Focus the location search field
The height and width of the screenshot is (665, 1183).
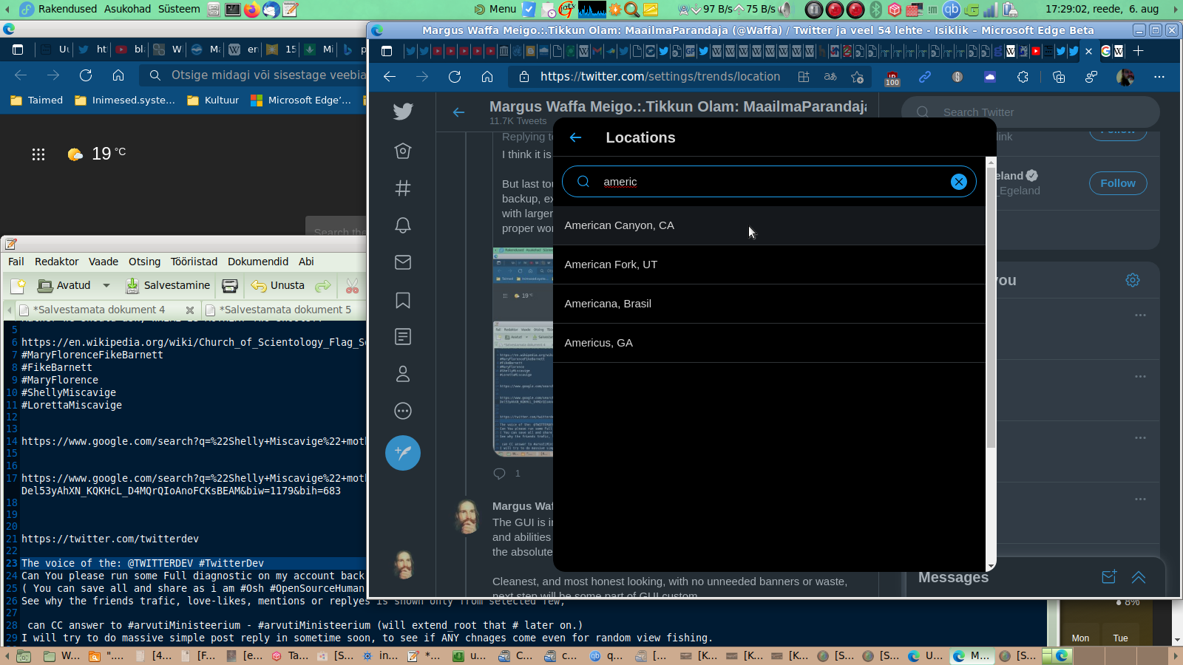769,182
